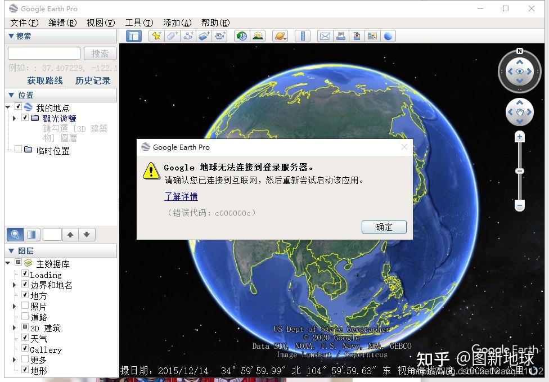Open the 工具(T) menu
This screenshot has width=549, height=382.
(x=139, y=23)
